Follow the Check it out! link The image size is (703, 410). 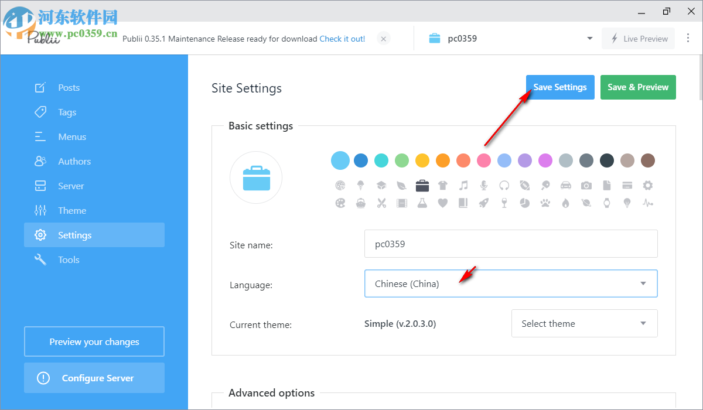pyautogui.click(x=342, y=39)
